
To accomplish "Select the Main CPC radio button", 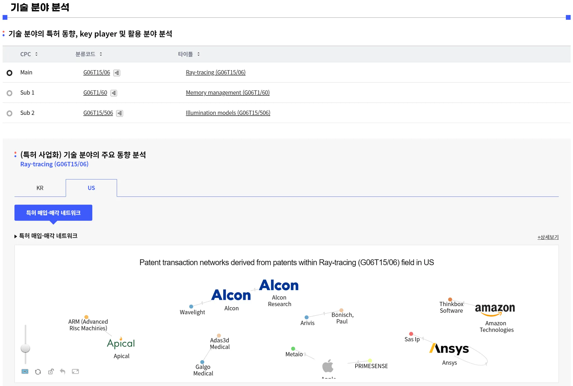I will coord(10,73).
